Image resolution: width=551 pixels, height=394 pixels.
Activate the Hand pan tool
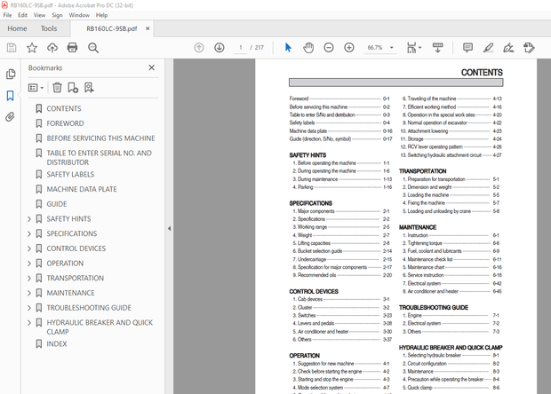tap(308, 48)
